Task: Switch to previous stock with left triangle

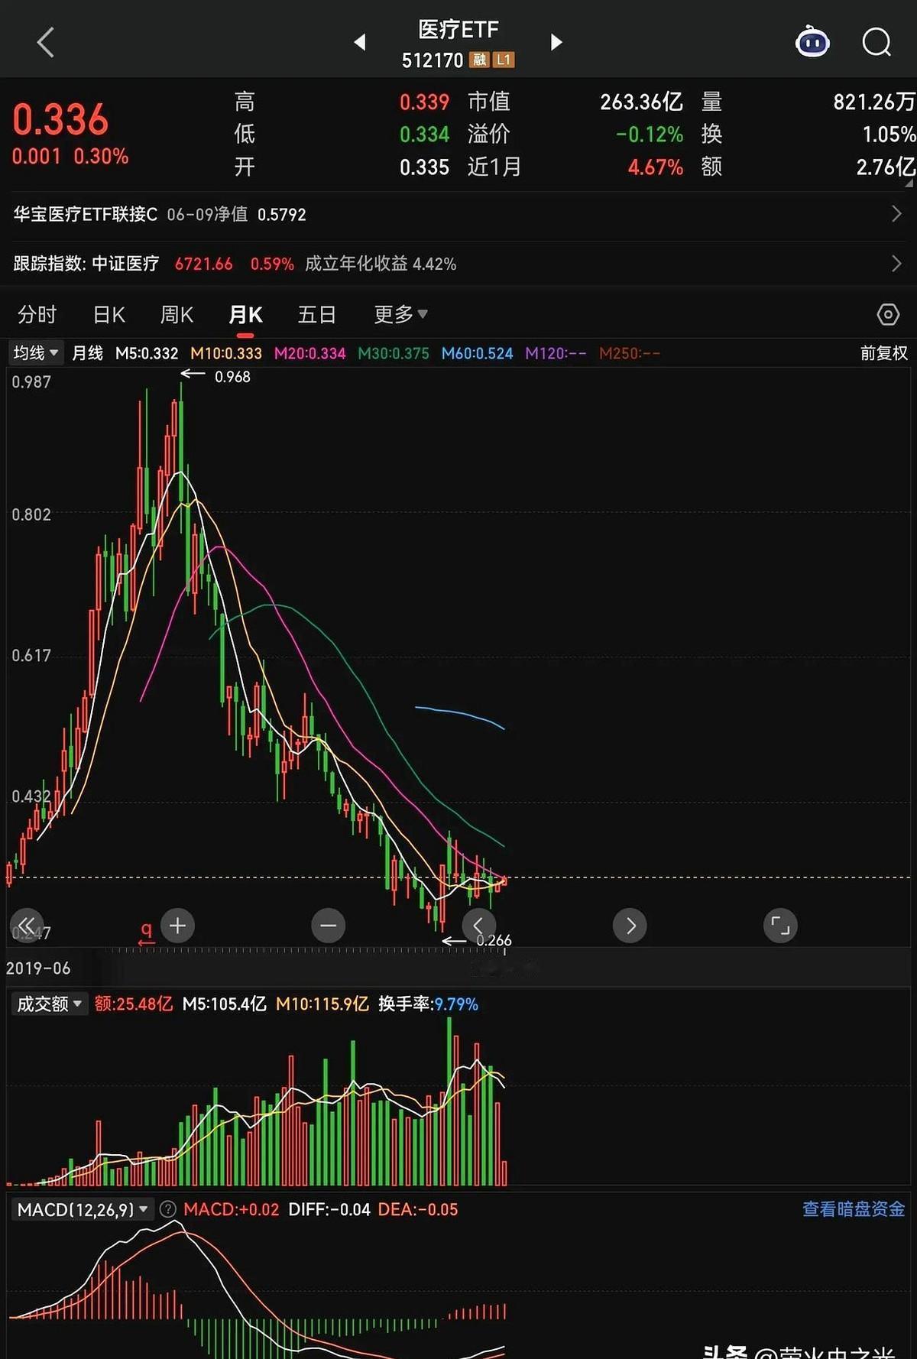Action: (360, 42)
